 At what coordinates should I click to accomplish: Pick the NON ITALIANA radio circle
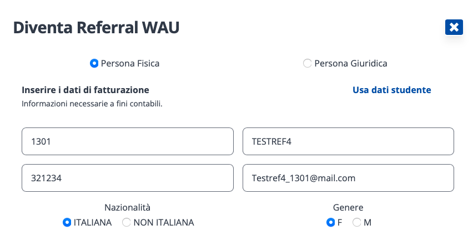127,222
